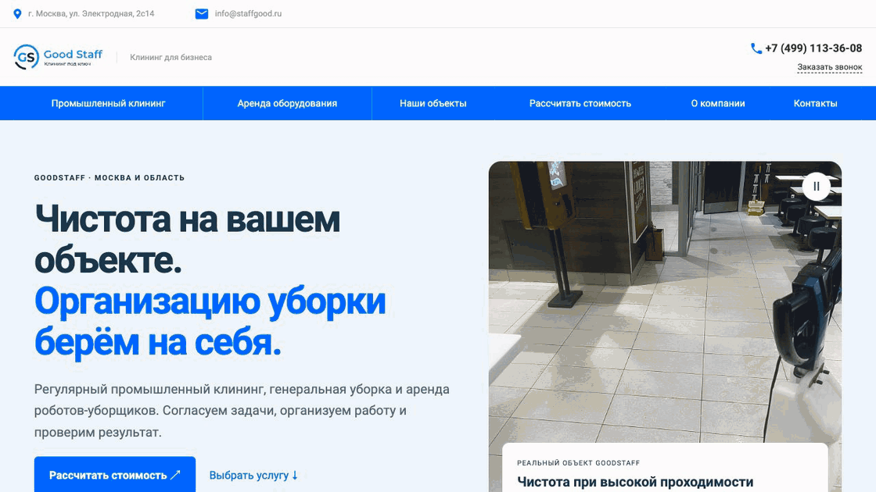Open the Промышленный клининг menu item

coord(109,103)
